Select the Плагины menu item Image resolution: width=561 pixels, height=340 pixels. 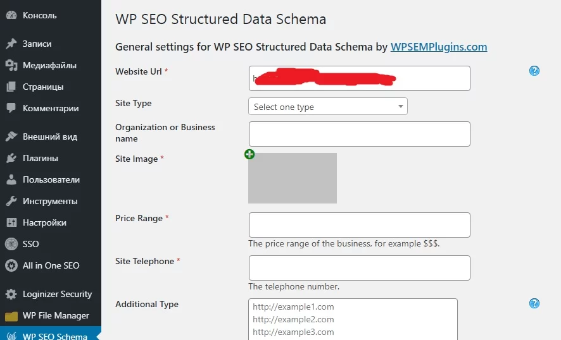pos(41,158)
